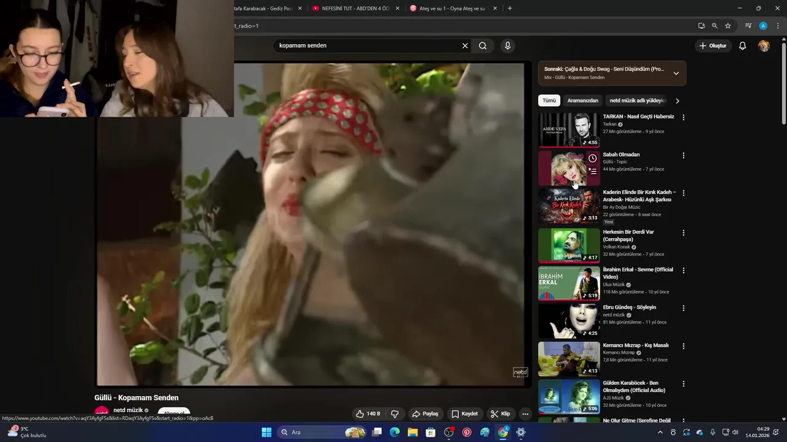The height and width of the screenshot is (442, 787).
Task: Click the 'Paylaş' share button
Action: (425, 414)
